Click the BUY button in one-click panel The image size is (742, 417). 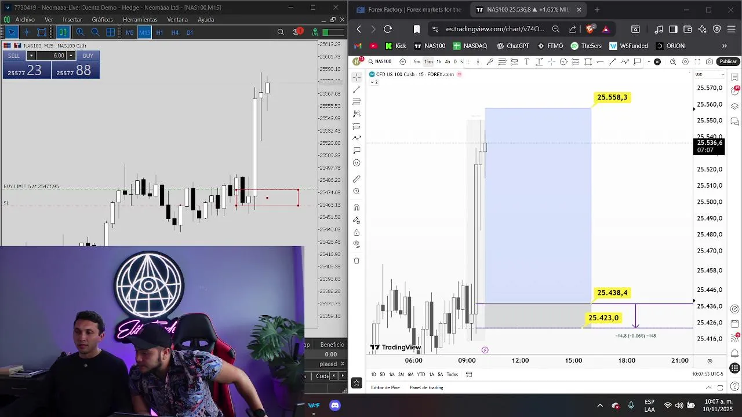88,56
